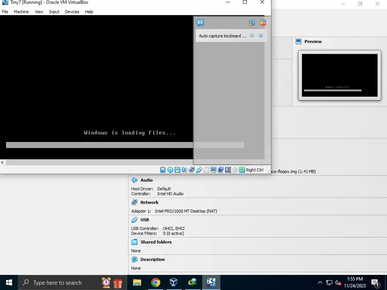Screen dimensions: 387x290
Task: Click the VirtualBox cube icon in taskbar
Action: [x=174, y=282]
